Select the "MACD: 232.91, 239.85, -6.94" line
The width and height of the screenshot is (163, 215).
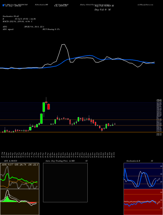18,21
